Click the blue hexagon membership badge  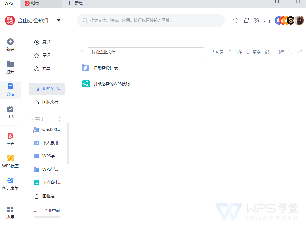278,20
